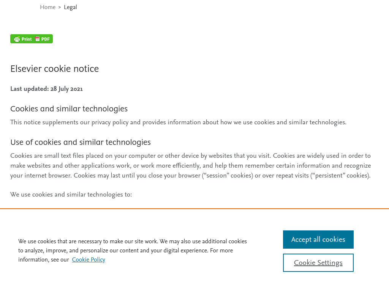Click the PDF label on green button

(46, 39)
